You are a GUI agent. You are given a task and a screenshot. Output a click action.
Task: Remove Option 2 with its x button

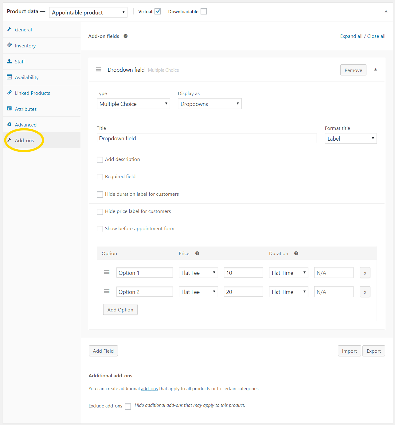365,291
